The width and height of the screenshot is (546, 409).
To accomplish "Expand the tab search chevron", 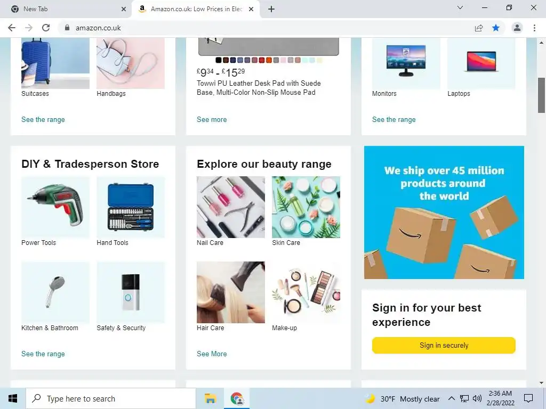I will (x=460, y=7).
